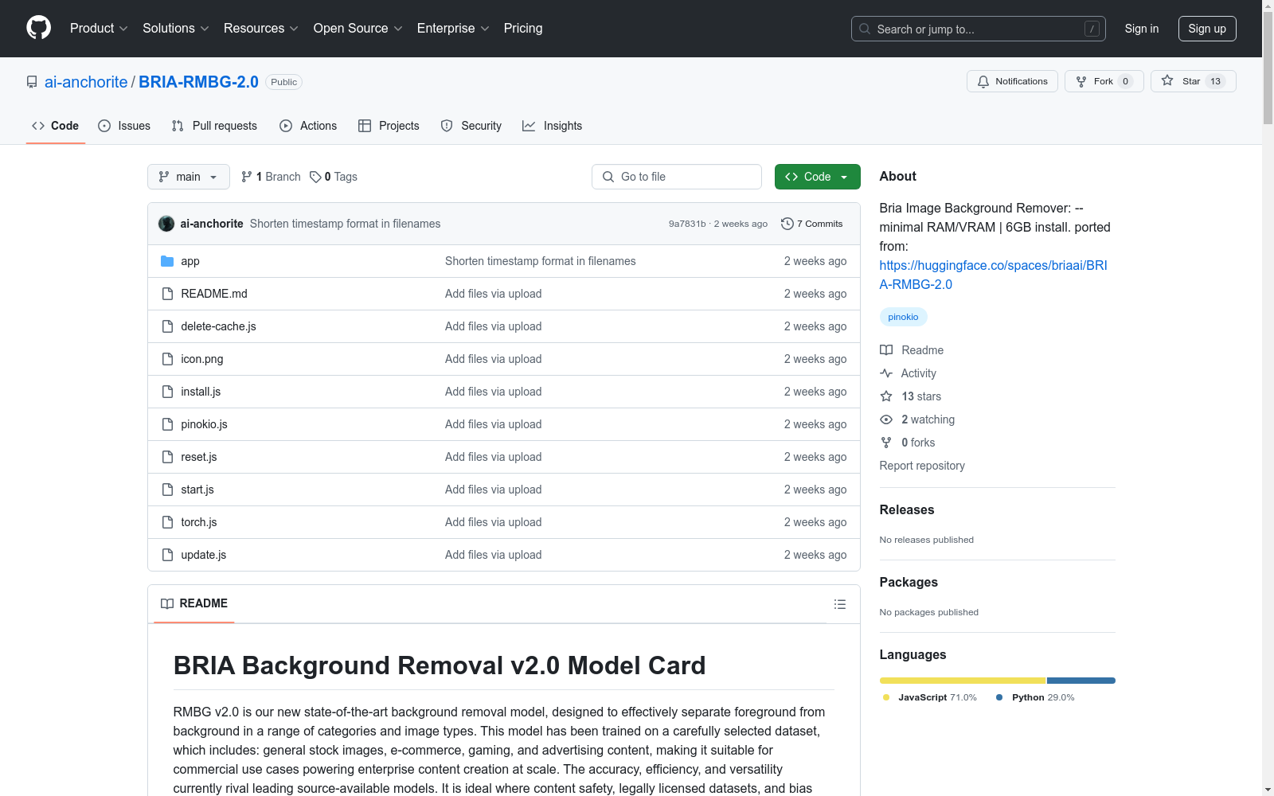Click the Python 29.0% language entry
Viewport: 1274px width, 796px height.
click(1035, 697)
